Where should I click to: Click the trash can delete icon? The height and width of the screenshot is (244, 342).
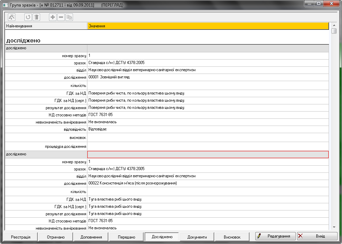(36, 17)
